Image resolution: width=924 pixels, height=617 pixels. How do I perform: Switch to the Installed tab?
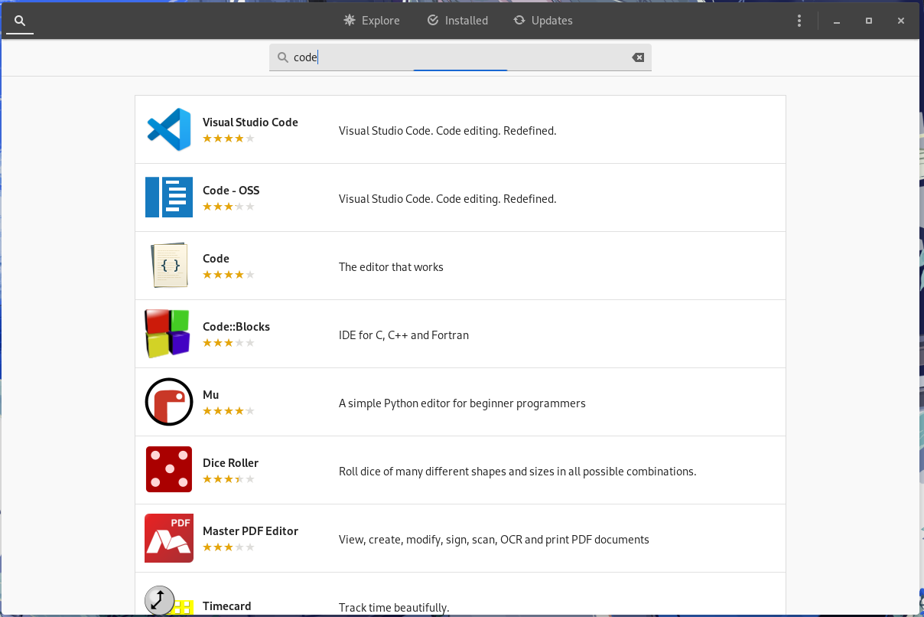coord(457,21)
